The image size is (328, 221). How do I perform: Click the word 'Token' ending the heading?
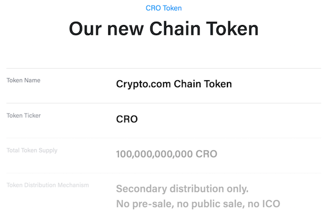(232, 28)
